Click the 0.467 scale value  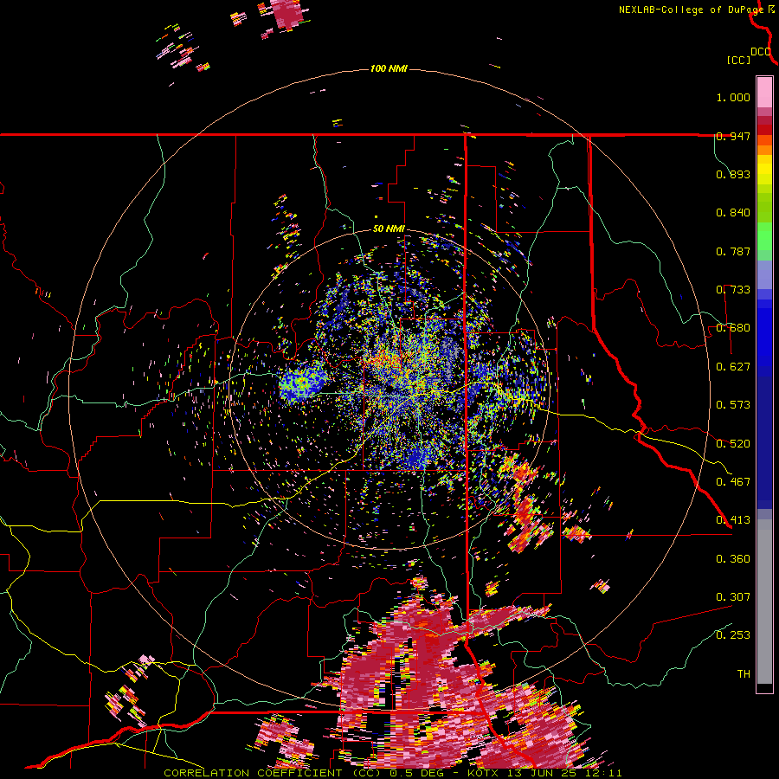point(733,482)
